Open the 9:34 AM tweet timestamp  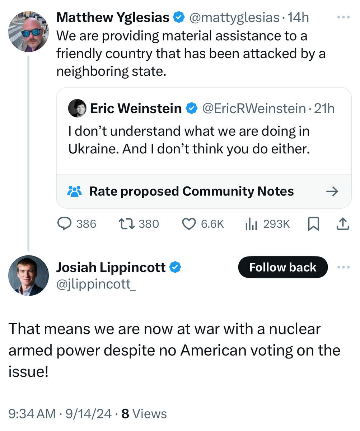(x=32, y=414)
